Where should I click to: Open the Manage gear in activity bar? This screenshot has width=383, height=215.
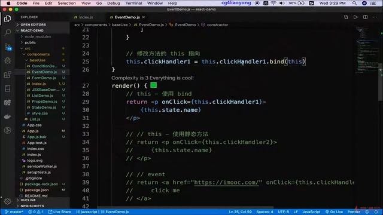pyautogui.click(x=7, y=201)
